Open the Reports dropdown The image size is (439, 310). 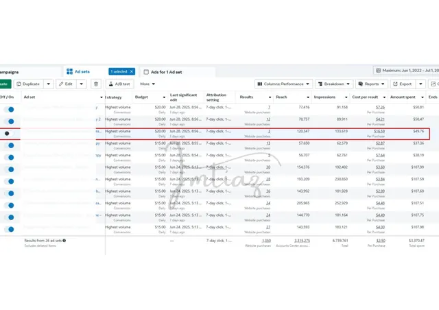(x=372, y=84)
